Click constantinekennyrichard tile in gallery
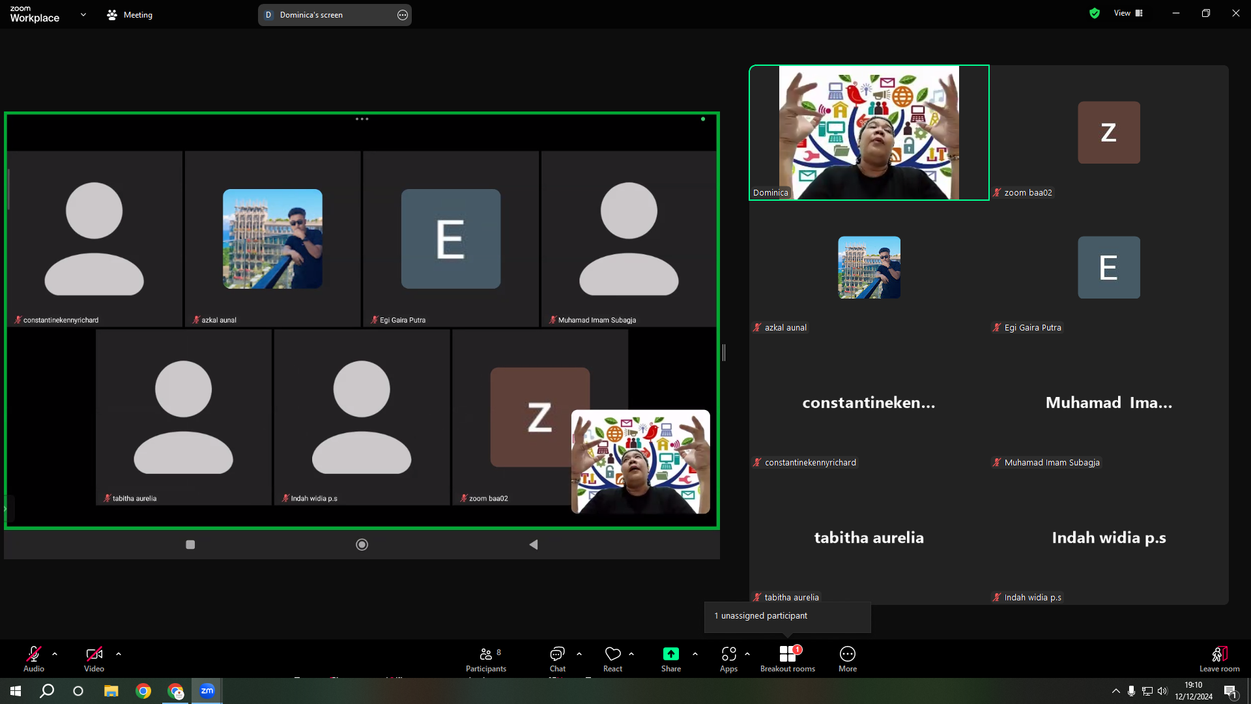 point(869,402)
